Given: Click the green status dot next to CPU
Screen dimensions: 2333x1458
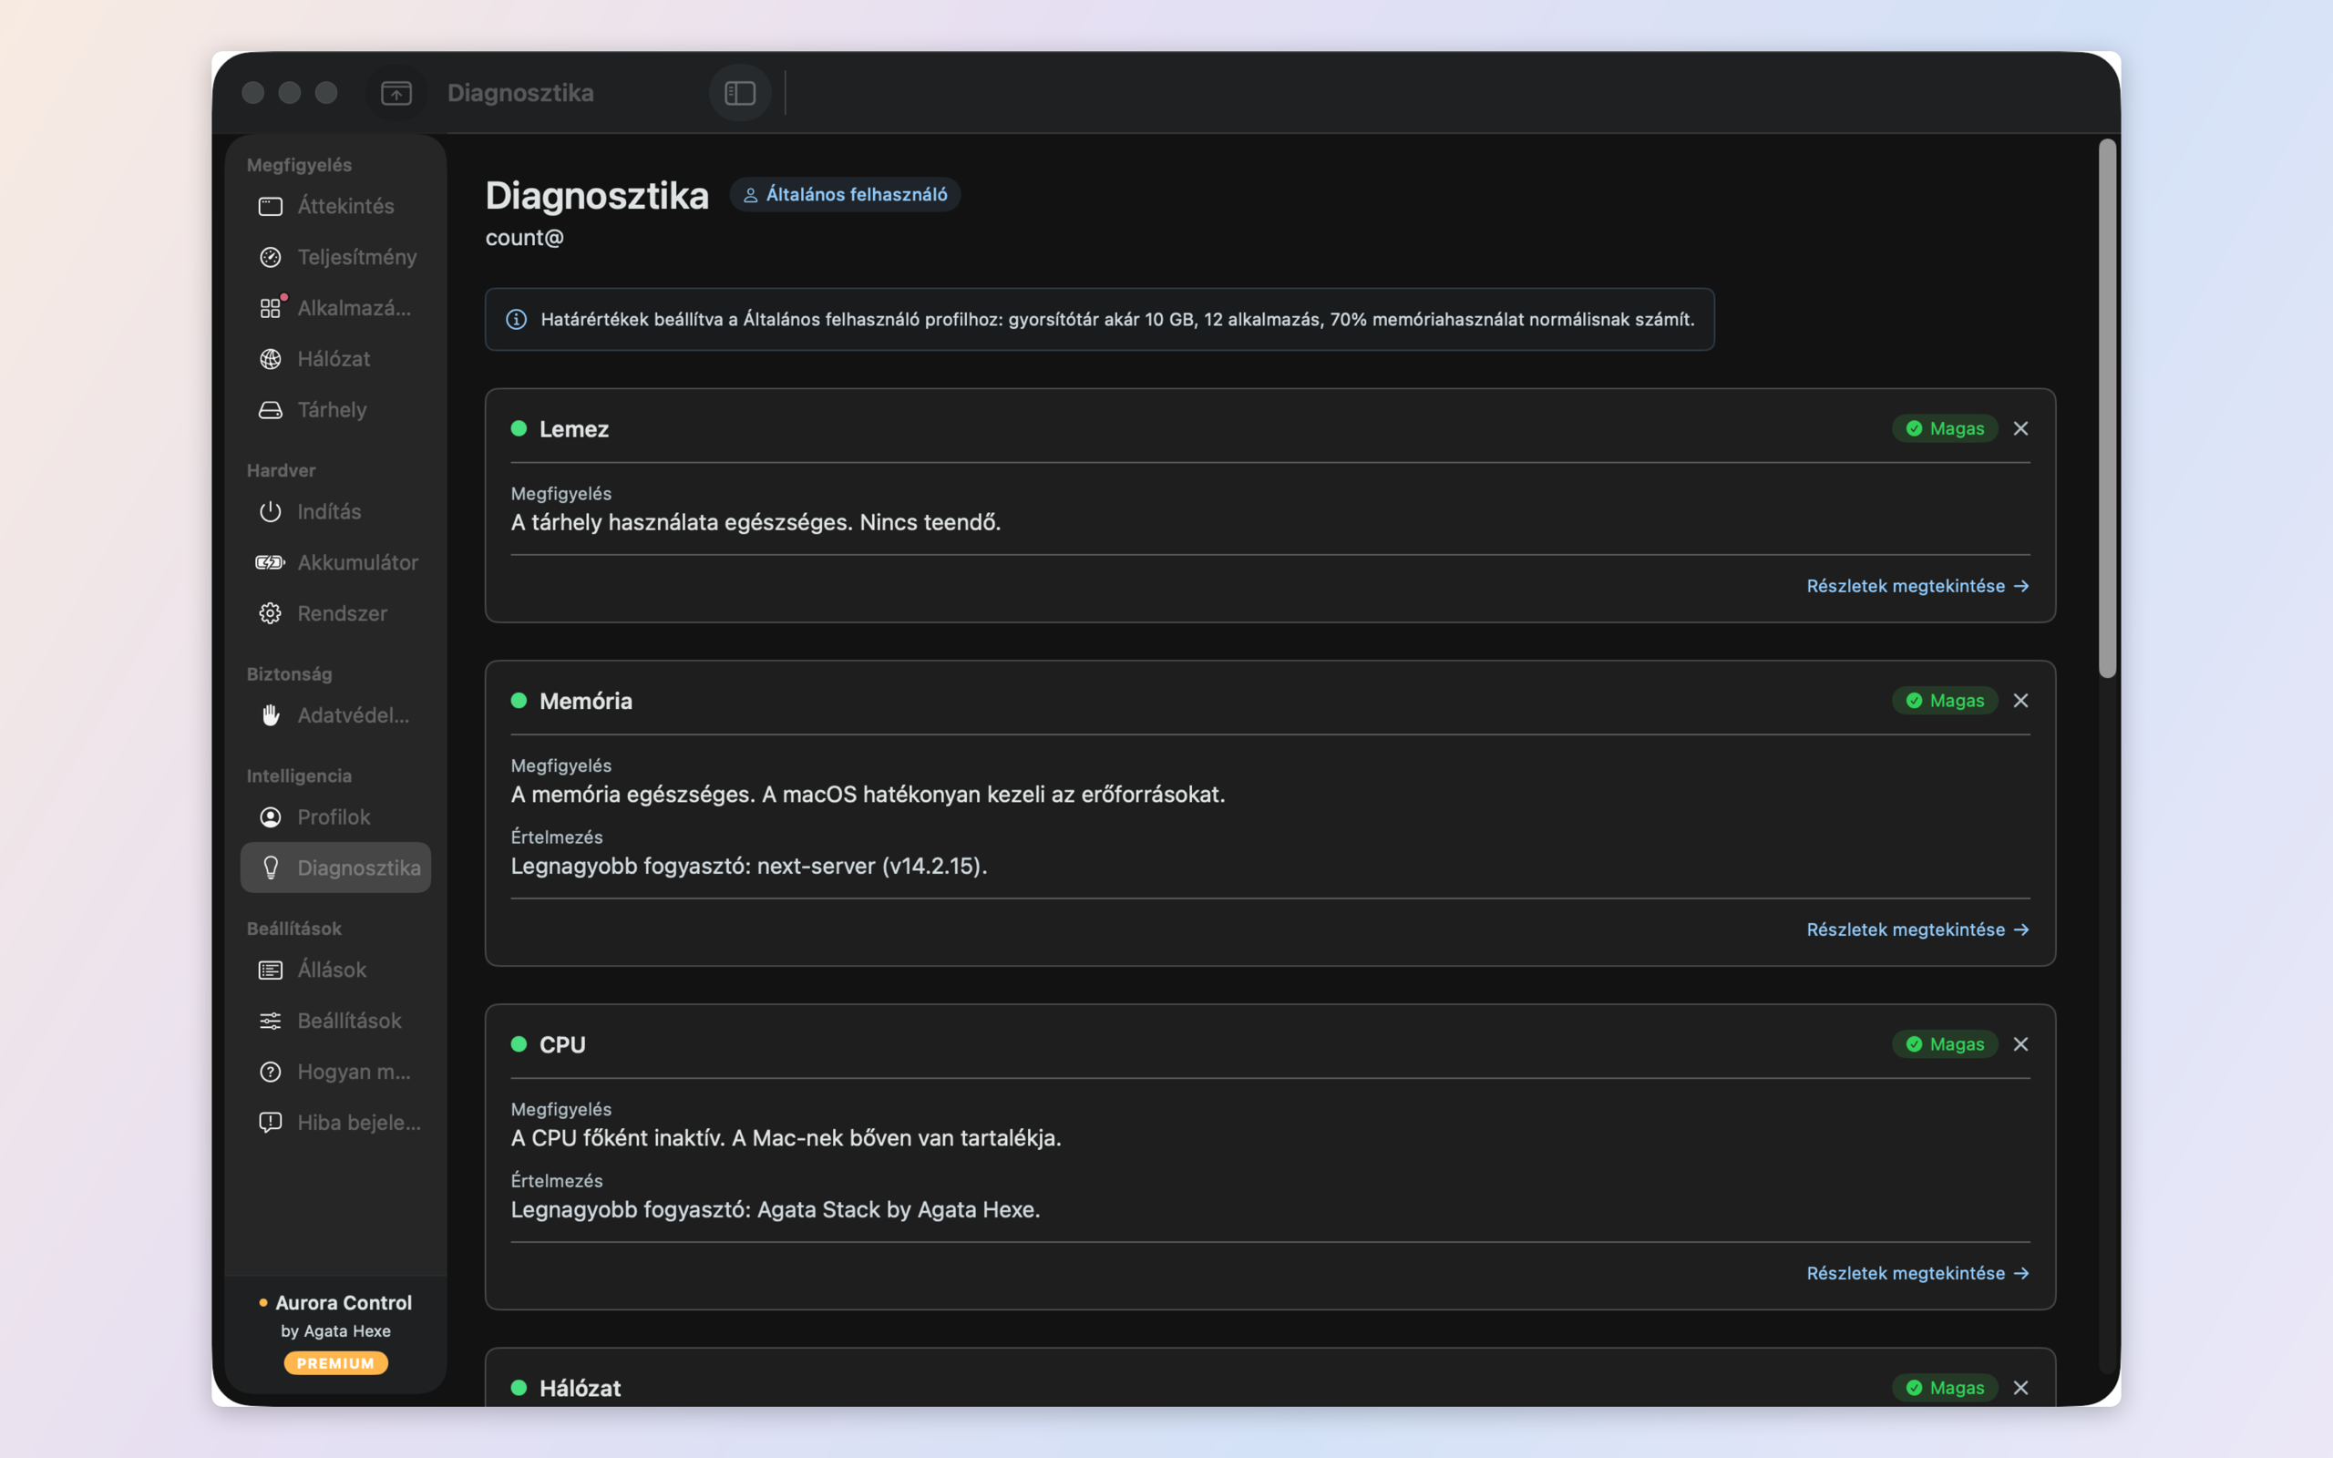Looking at the screenshot, I should point(519,1044).
